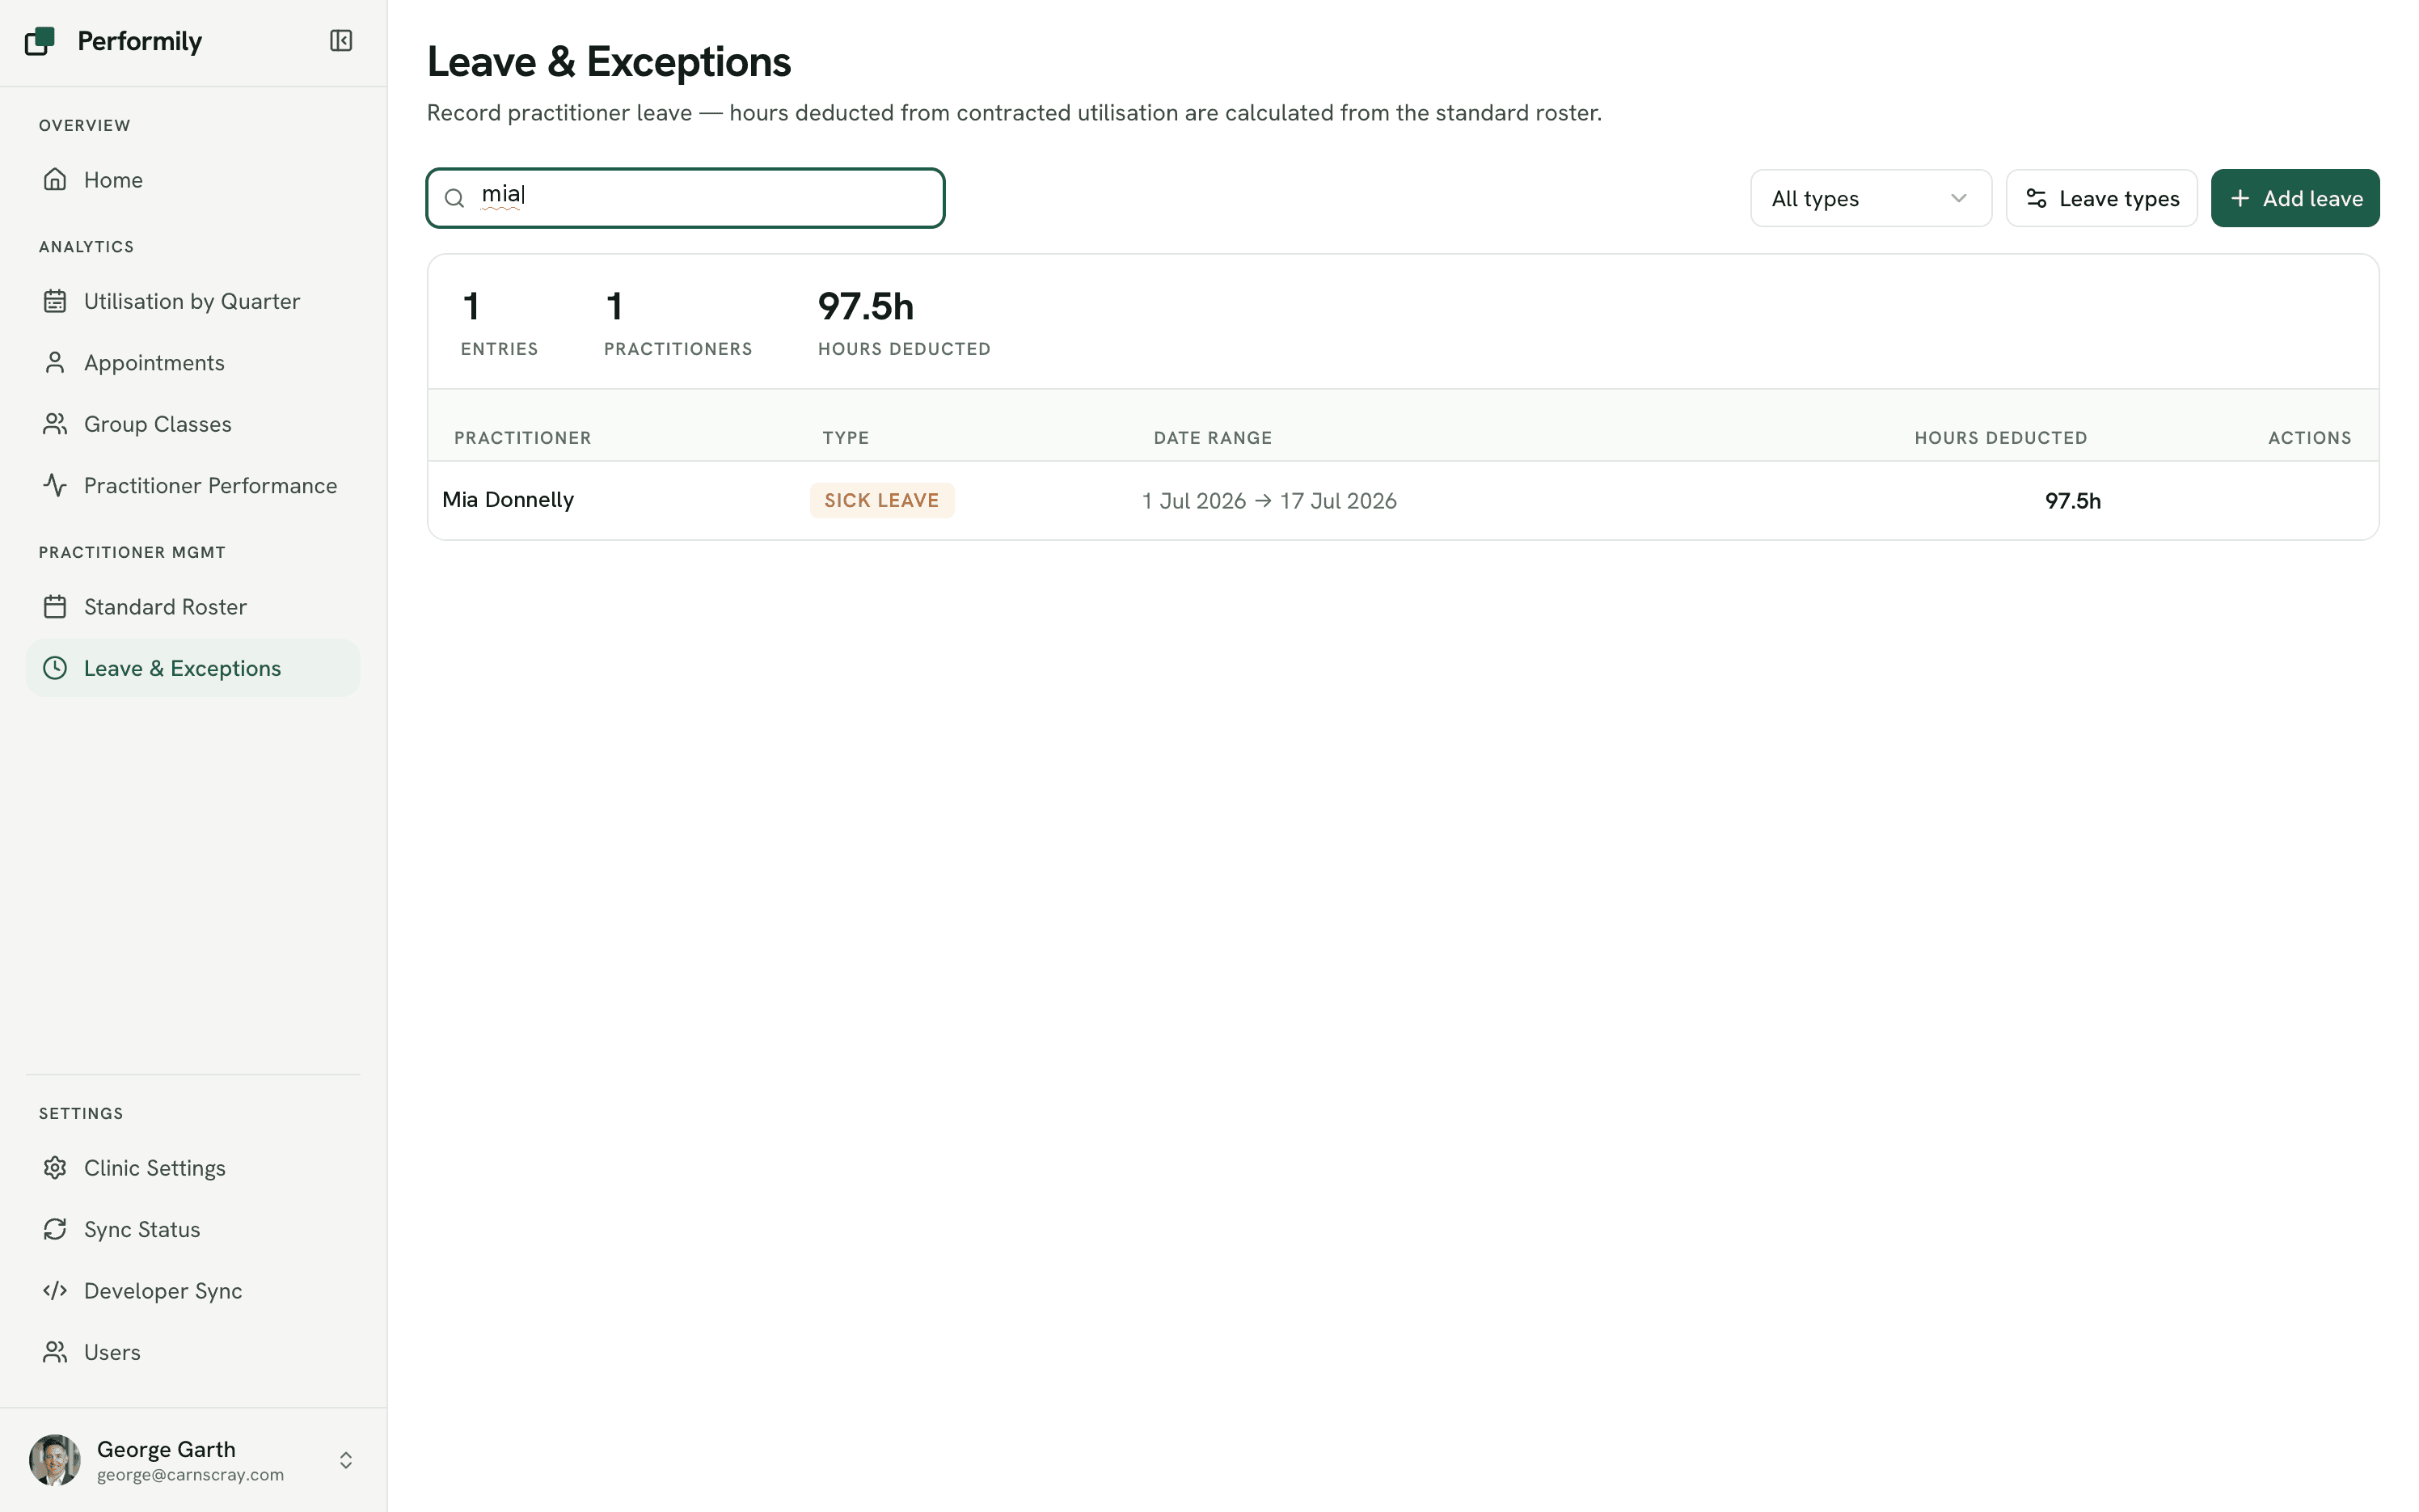Viewport: 2419px width, 1512px height.
Task: Open Clinic Settings
Action: [193, 1168]
